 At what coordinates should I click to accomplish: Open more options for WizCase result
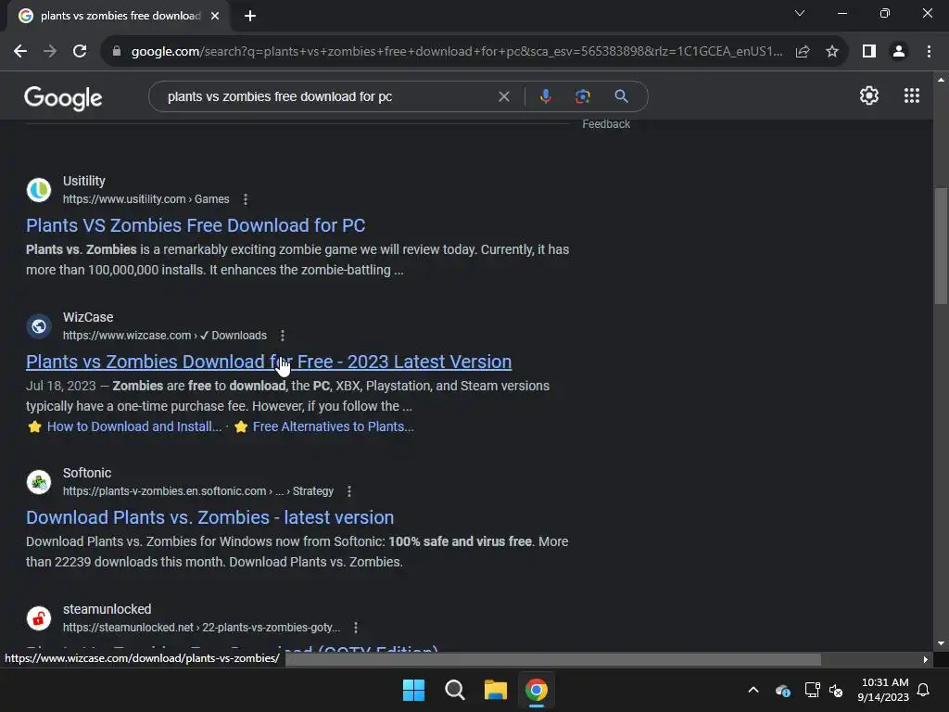click(x=282, y=336)
